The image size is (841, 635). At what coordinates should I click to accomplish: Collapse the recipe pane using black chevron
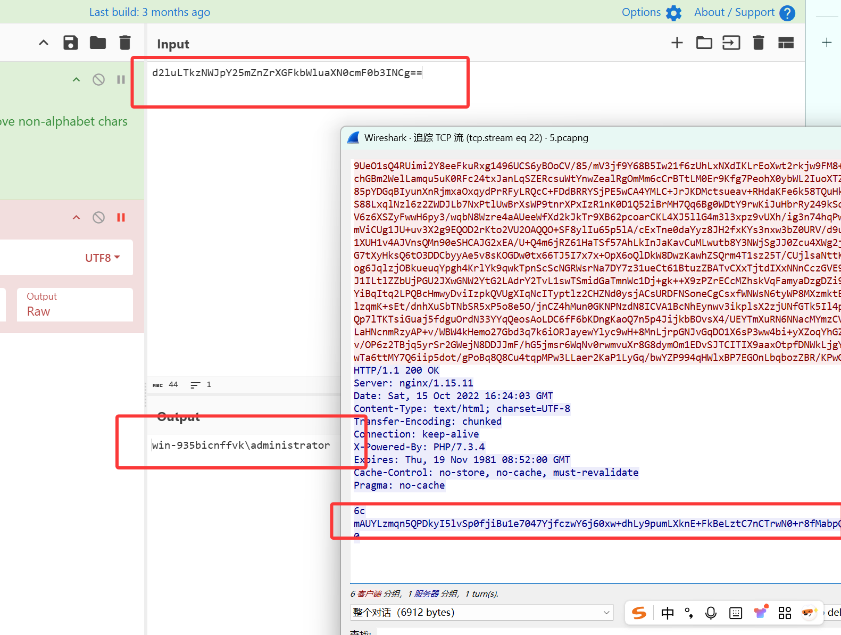tap(44, 43)
